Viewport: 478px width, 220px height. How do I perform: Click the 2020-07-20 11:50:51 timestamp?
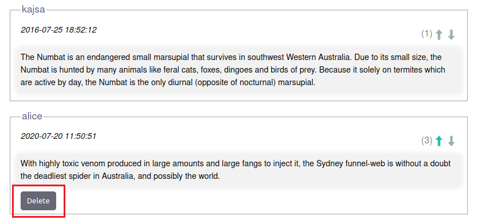click(58, 136)
